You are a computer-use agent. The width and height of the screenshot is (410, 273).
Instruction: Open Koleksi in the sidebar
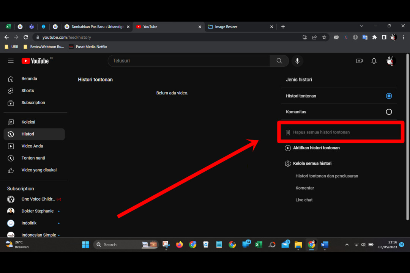(34, 122)
